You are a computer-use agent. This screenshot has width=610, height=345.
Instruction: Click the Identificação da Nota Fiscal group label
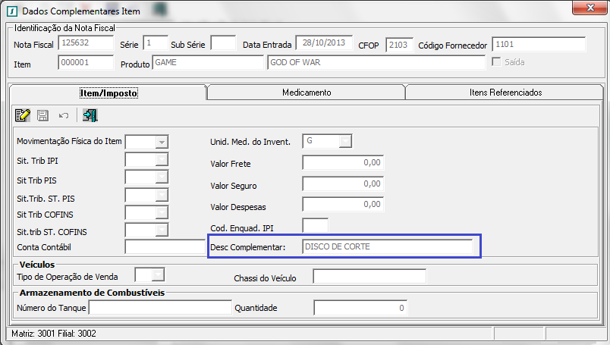coord(64,28)
